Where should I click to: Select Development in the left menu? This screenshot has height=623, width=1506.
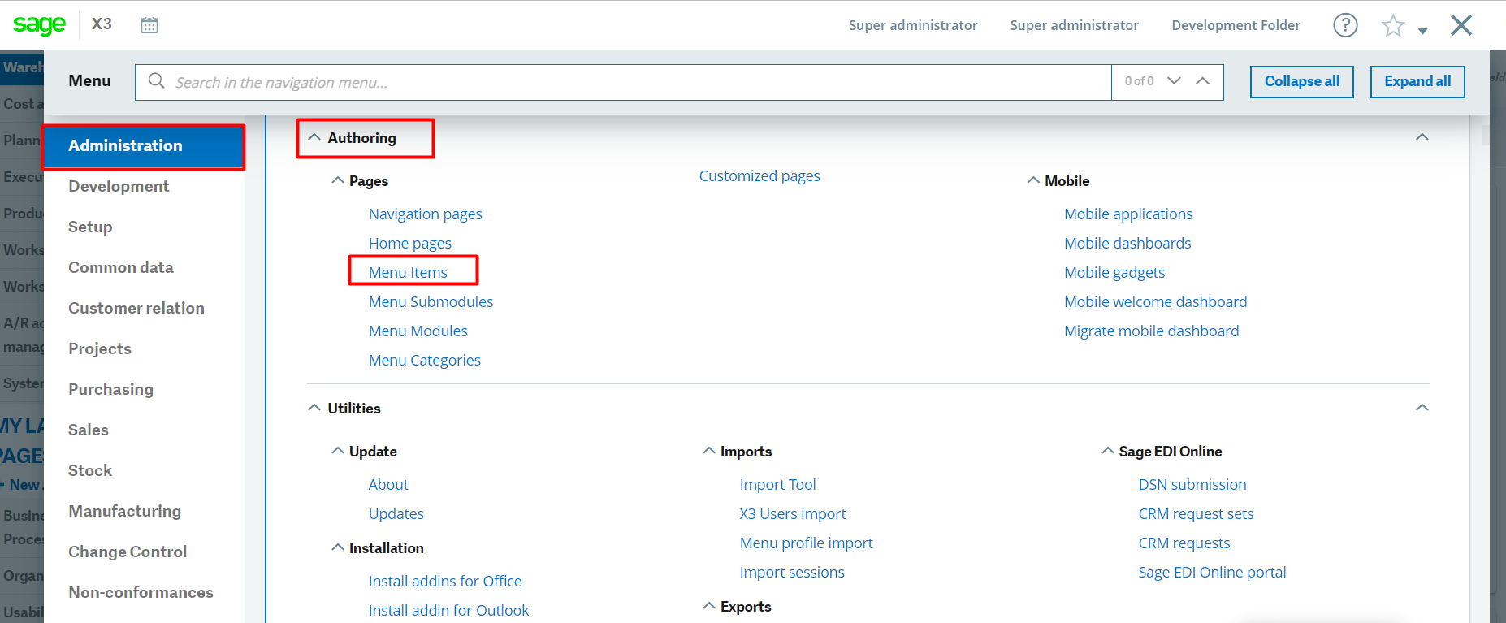coord(119,186)
